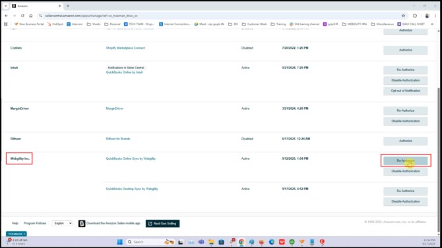Open the Chrome profile avatar
This screenshot has height=248, width=442.
coord(427,16)
